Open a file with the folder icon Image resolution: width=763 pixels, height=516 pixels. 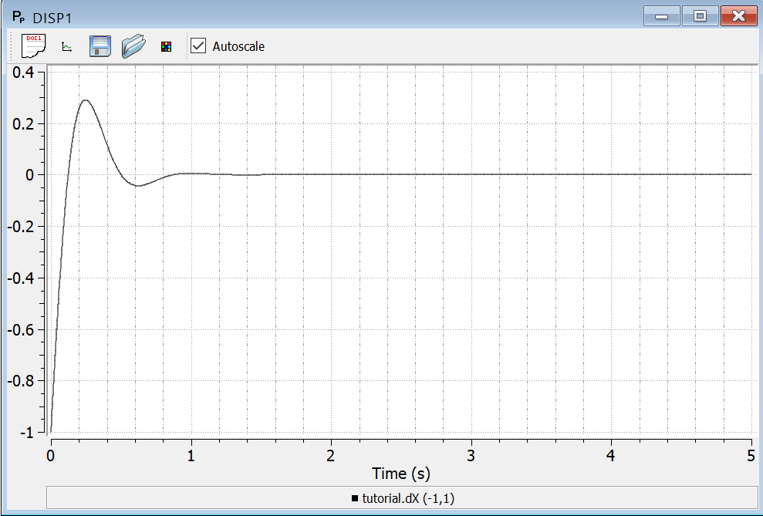(133, 46)
